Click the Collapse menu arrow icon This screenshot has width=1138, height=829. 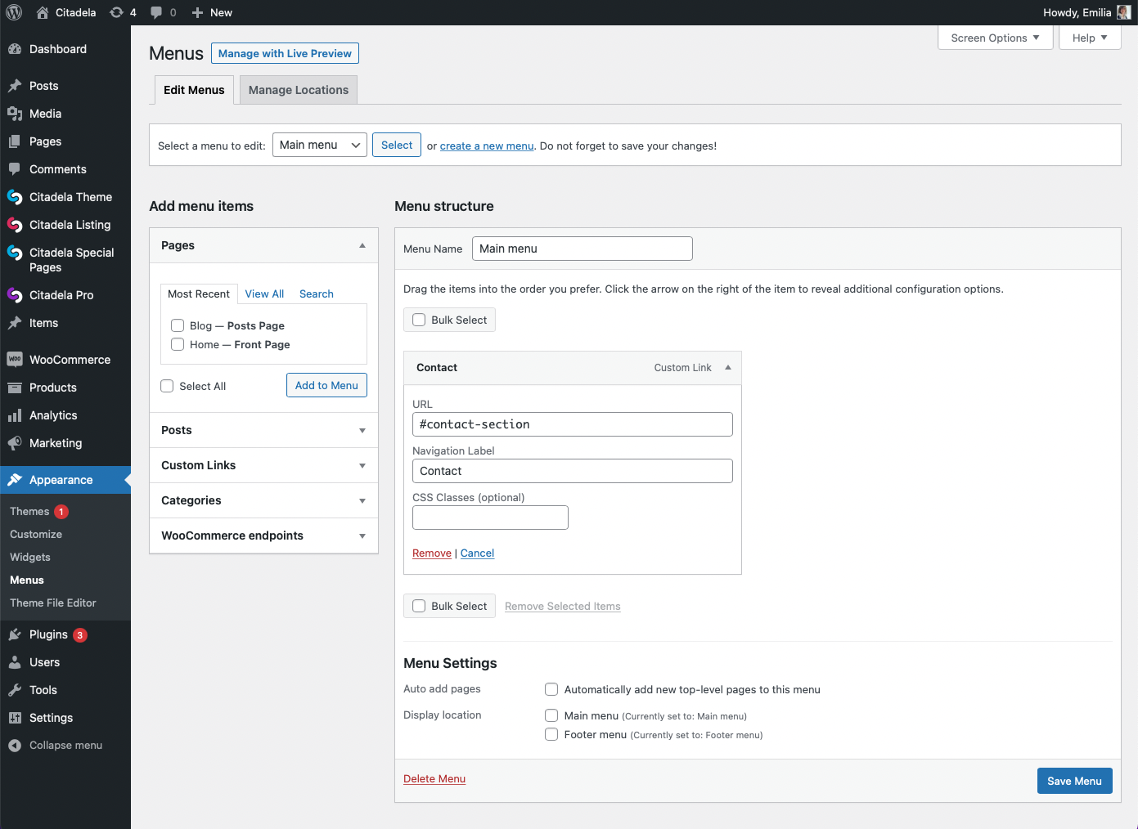point(15,746)
